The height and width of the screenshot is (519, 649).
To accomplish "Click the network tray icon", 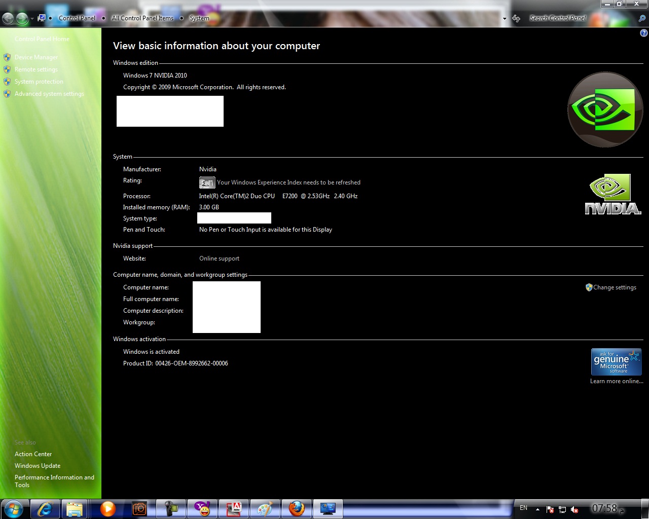I will (x=562, y=509).
